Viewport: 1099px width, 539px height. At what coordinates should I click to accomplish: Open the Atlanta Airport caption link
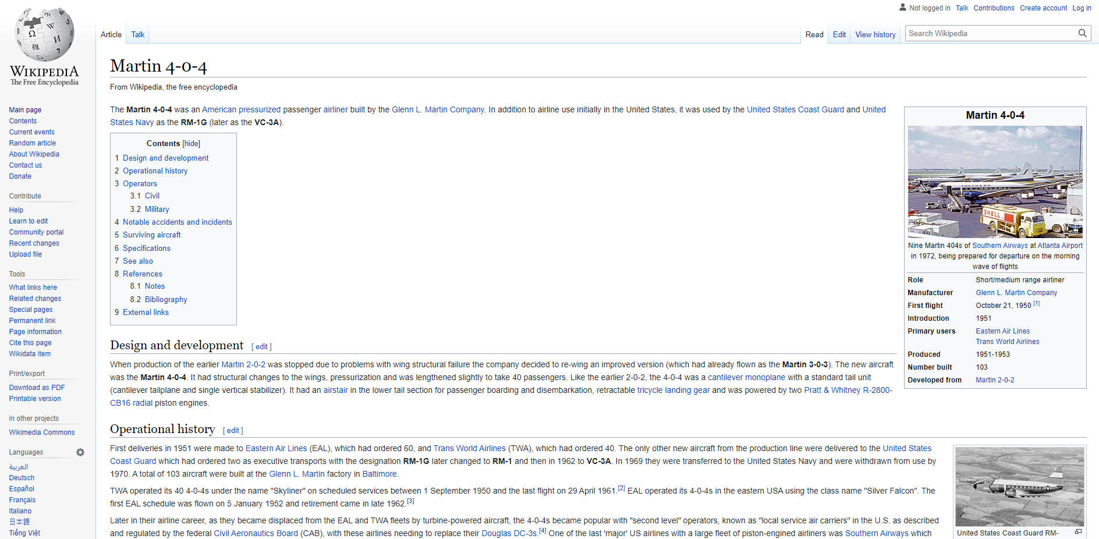coord(1059,246)
